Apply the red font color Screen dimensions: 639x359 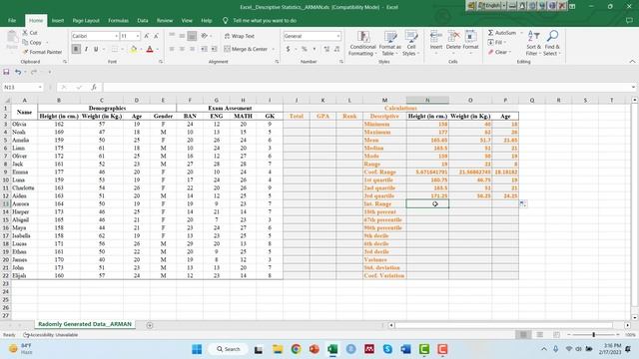pyautogui.click(x=150, y=49)
